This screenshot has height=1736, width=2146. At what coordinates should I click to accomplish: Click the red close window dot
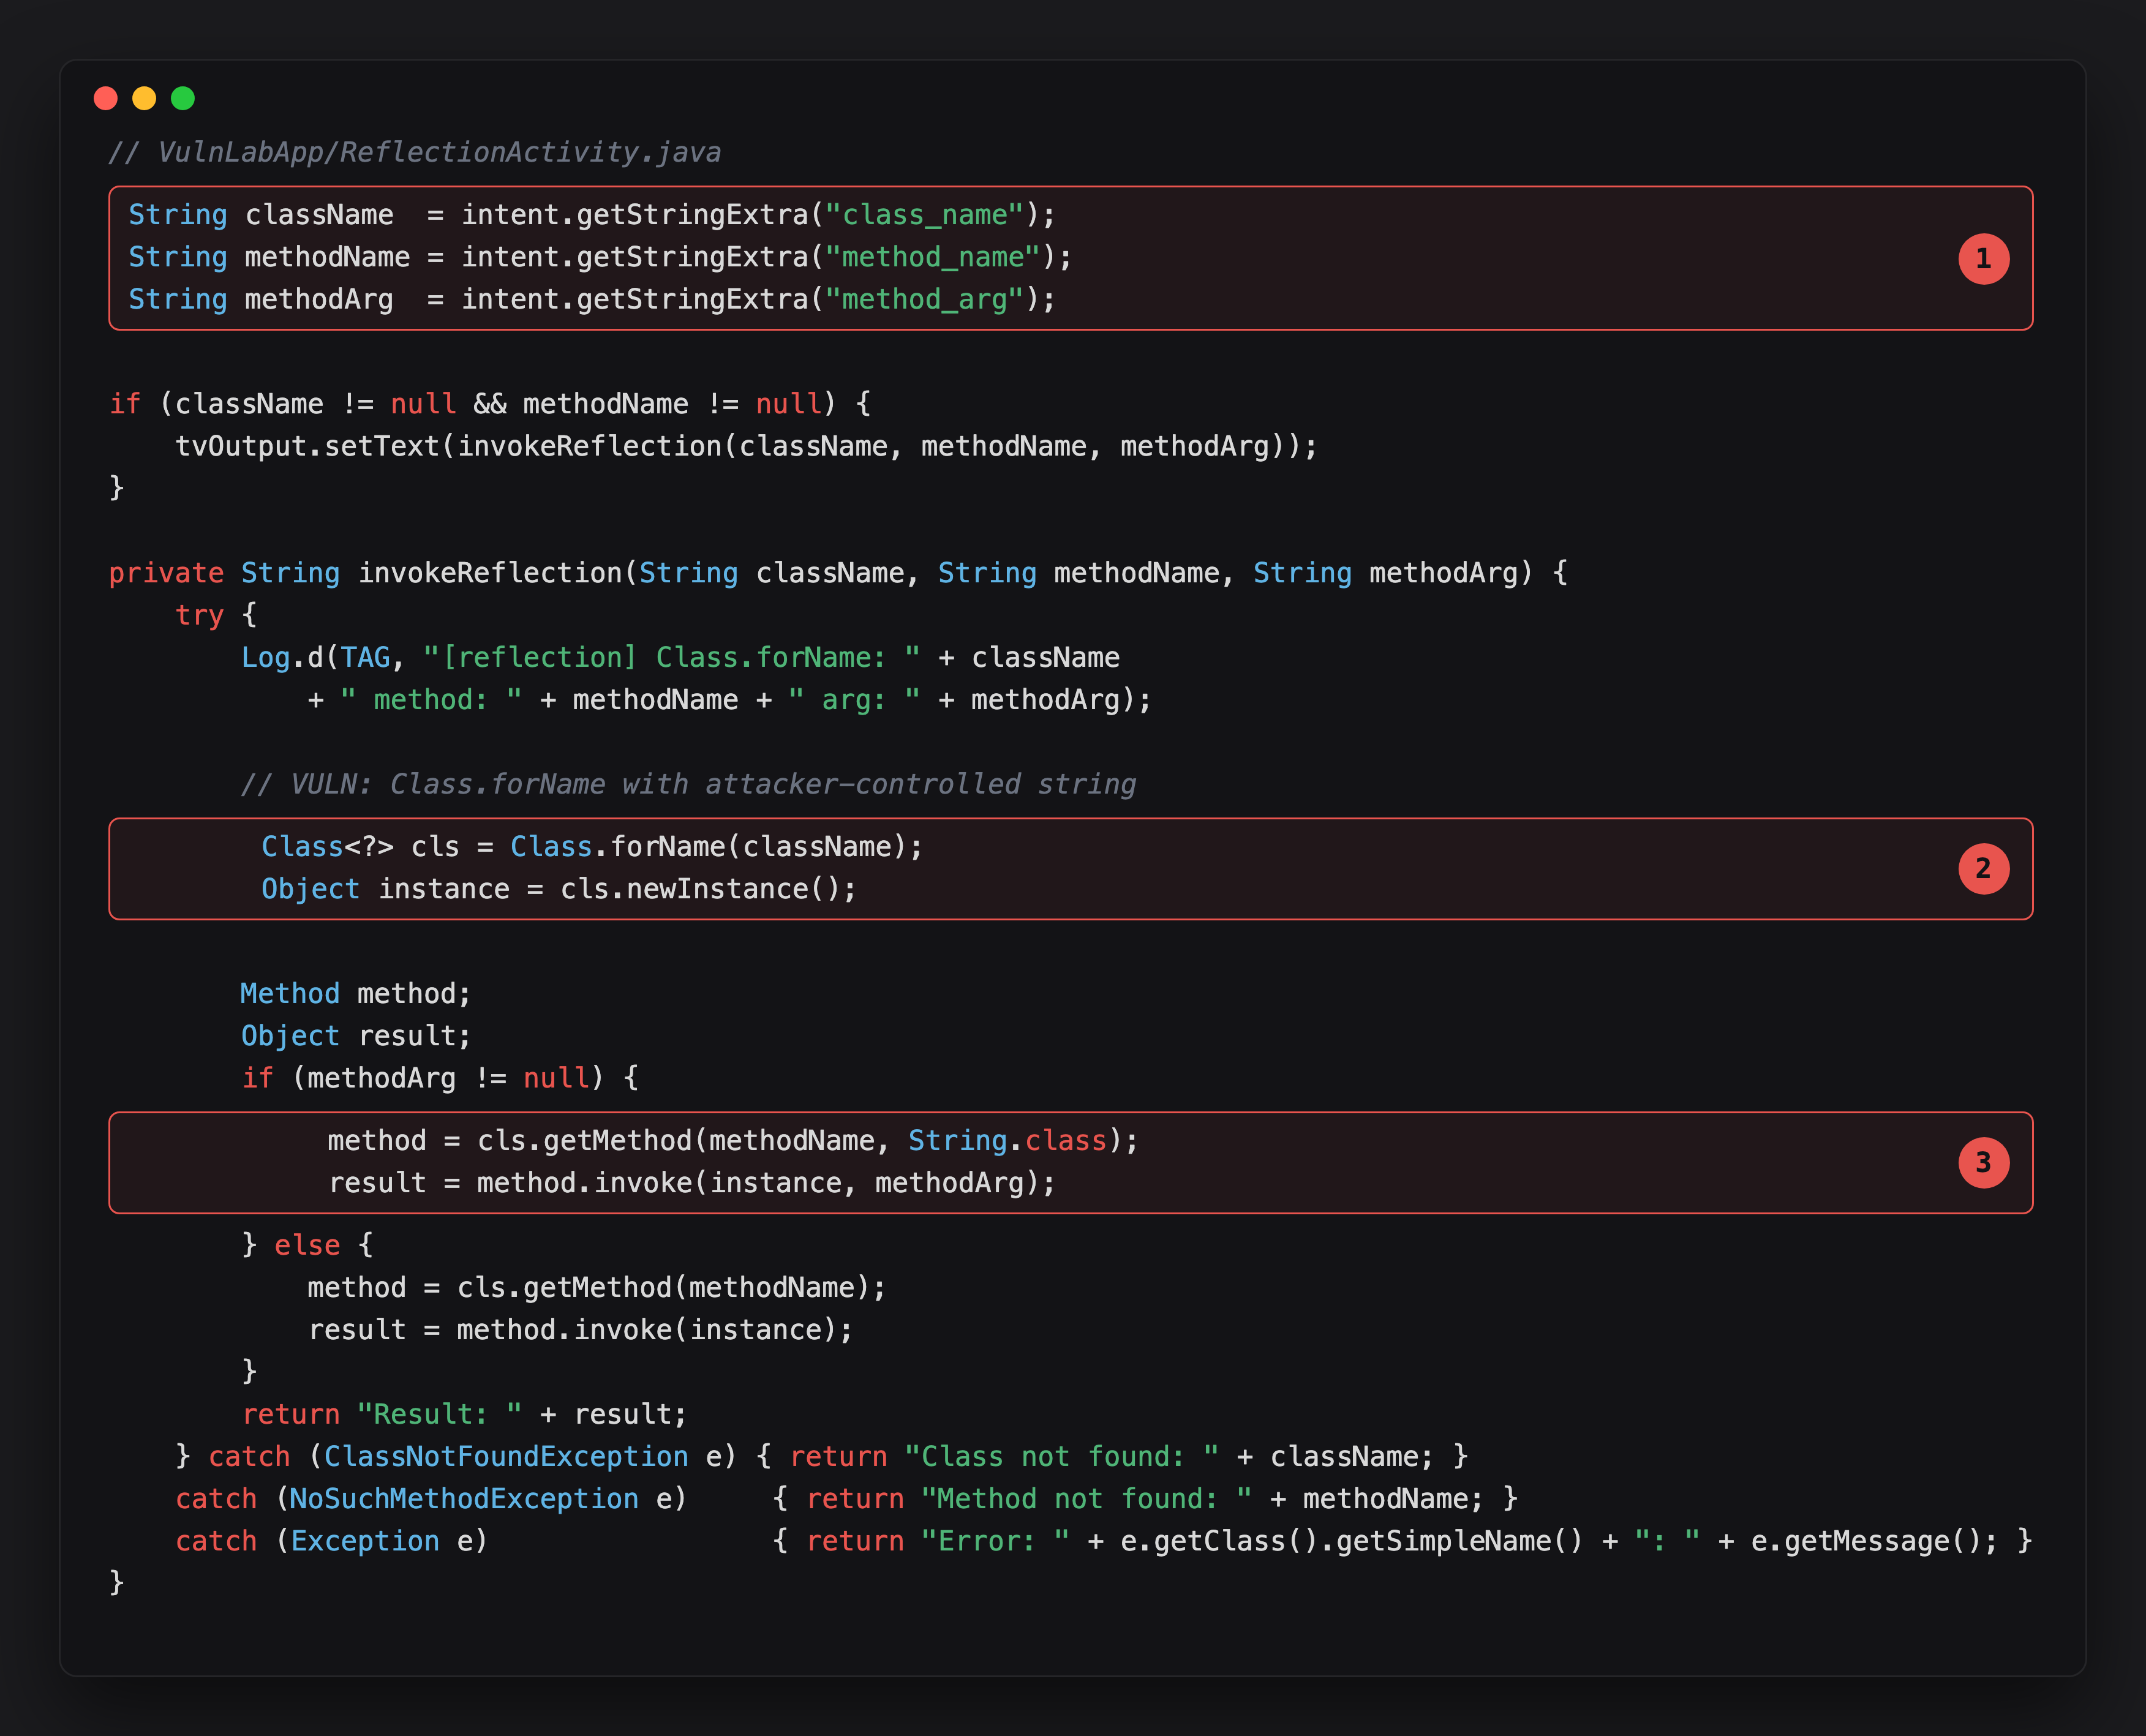(105, 98)
